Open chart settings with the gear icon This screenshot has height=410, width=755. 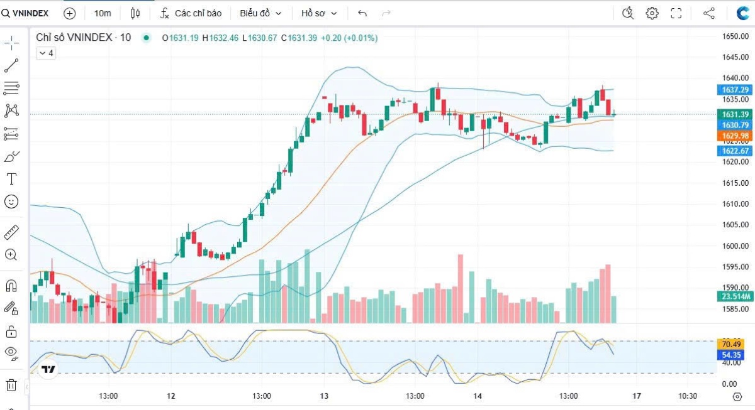652,12
